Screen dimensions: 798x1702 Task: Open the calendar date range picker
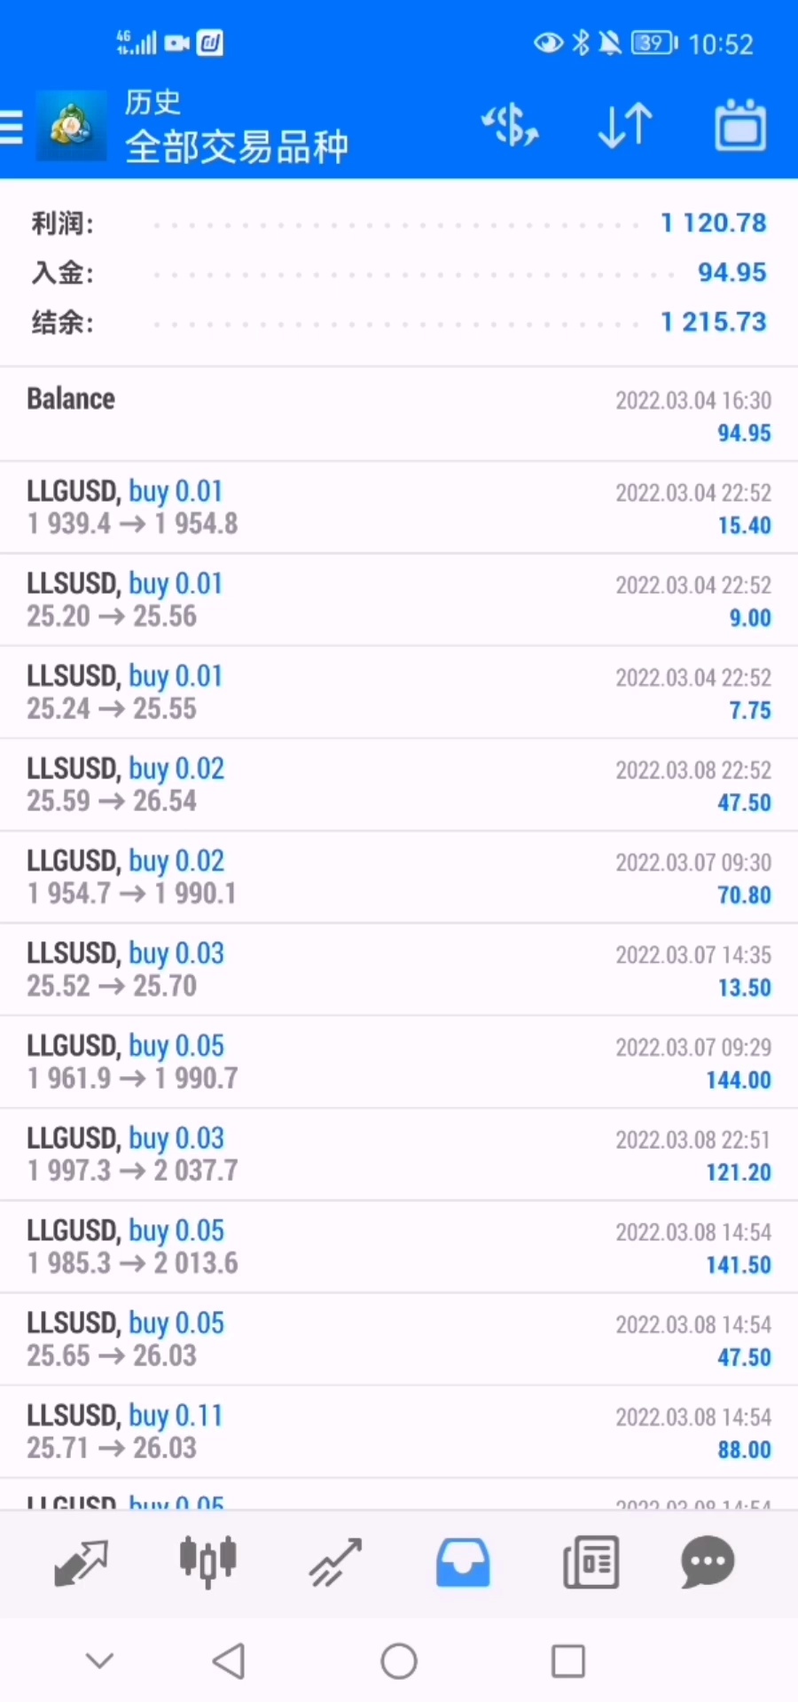point(740,126)
